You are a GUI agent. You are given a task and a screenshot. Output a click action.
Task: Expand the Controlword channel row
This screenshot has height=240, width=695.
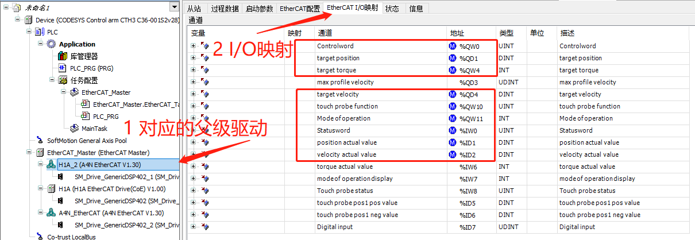[x=194, y=46]
